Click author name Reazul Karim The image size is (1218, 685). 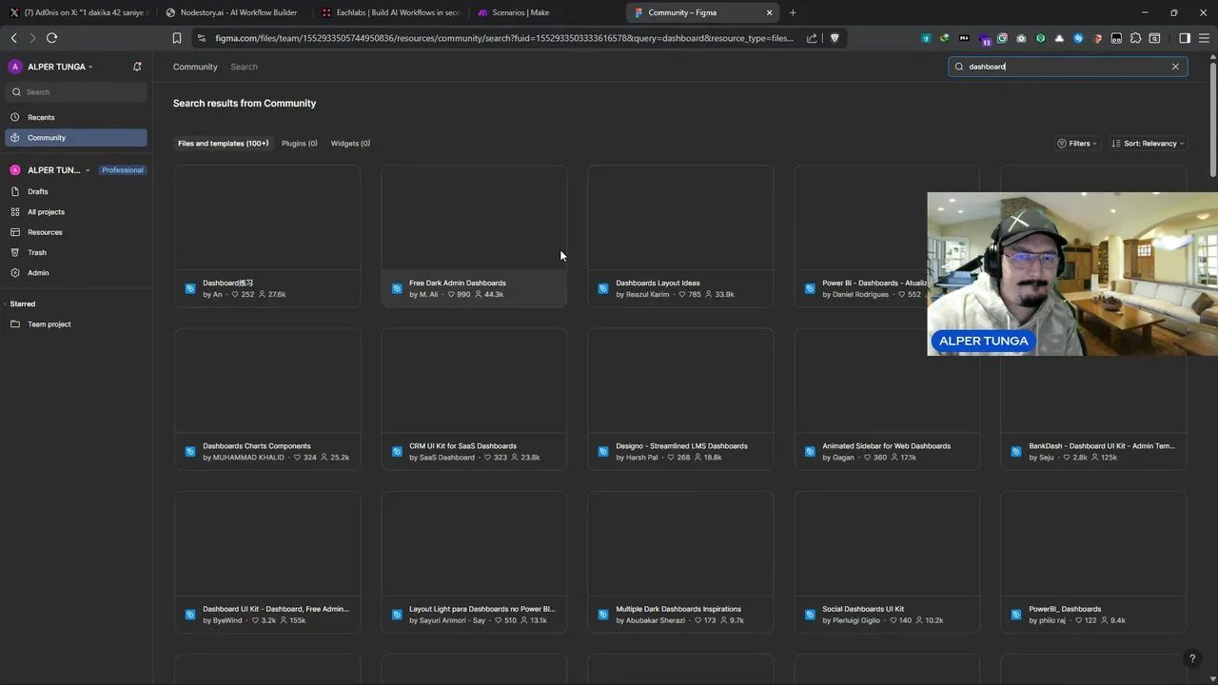(x=647, y=295)
